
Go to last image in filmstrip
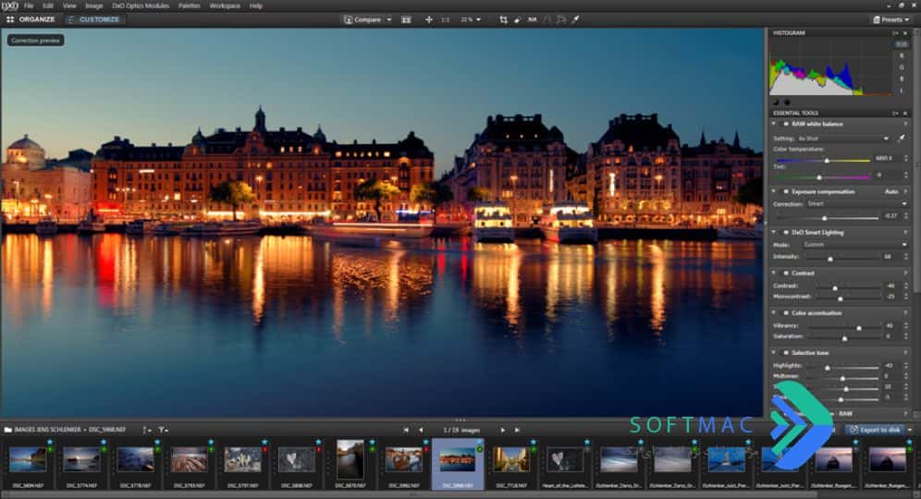click(517, 431)
